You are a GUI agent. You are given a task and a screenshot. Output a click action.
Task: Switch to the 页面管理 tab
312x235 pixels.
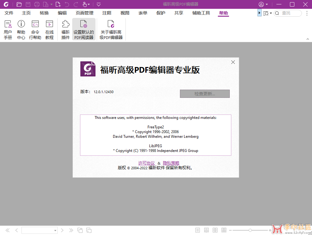point(84,13)
